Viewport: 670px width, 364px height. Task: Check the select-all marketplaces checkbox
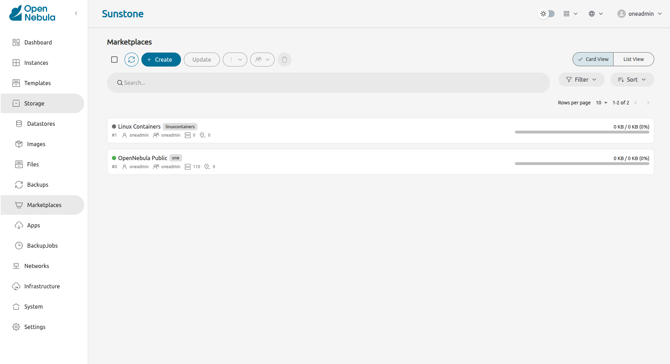pos(114,59)
